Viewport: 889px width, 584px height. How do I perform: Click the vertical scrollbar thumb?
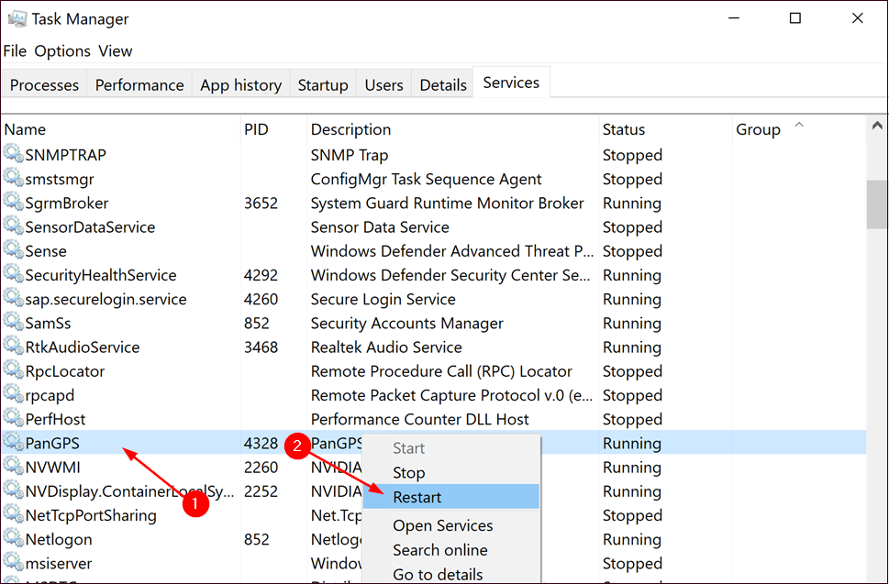(x=877, y=204)
